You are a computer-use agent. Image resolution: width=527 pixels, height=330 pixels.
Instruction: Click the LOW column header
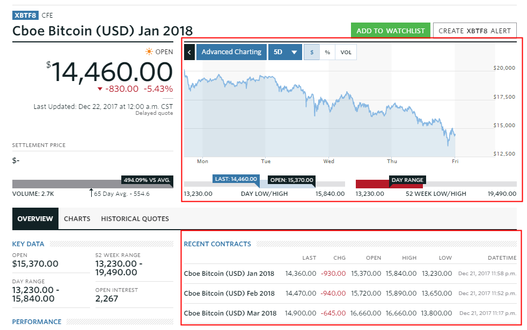click(445, 258)
